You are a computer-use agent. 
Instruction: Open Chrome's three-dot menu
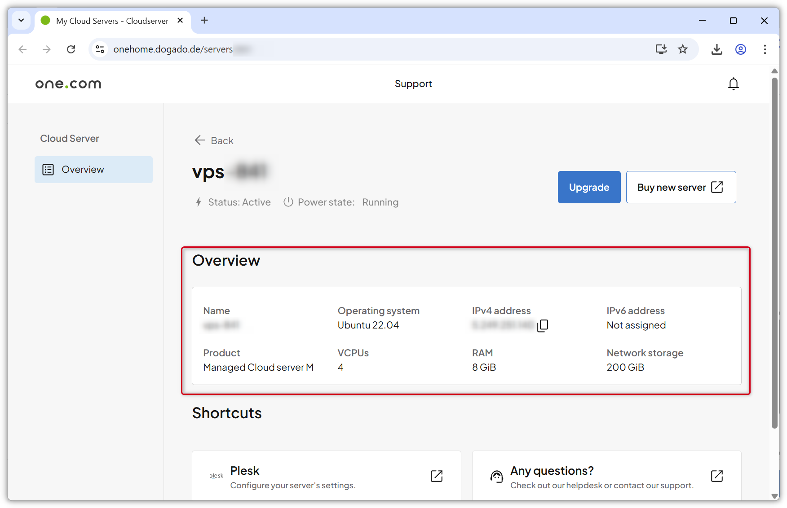[765, 49]
